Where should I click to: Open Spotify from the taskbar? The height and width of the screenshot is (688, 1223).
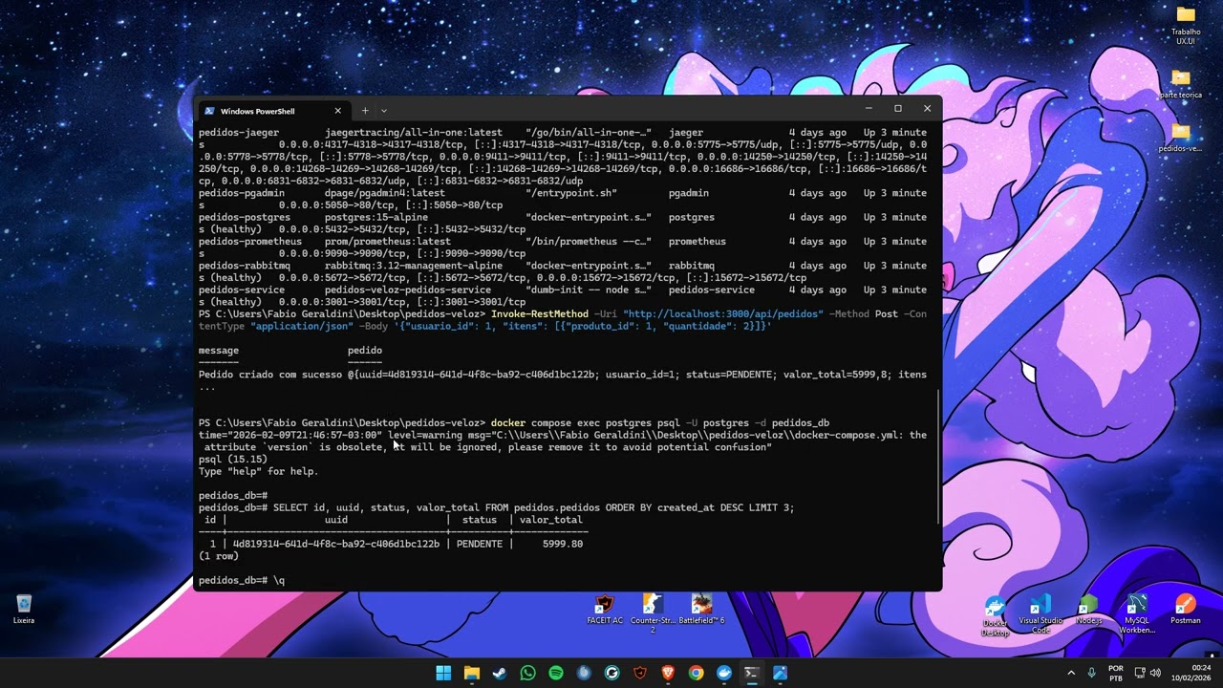(556, 673)
